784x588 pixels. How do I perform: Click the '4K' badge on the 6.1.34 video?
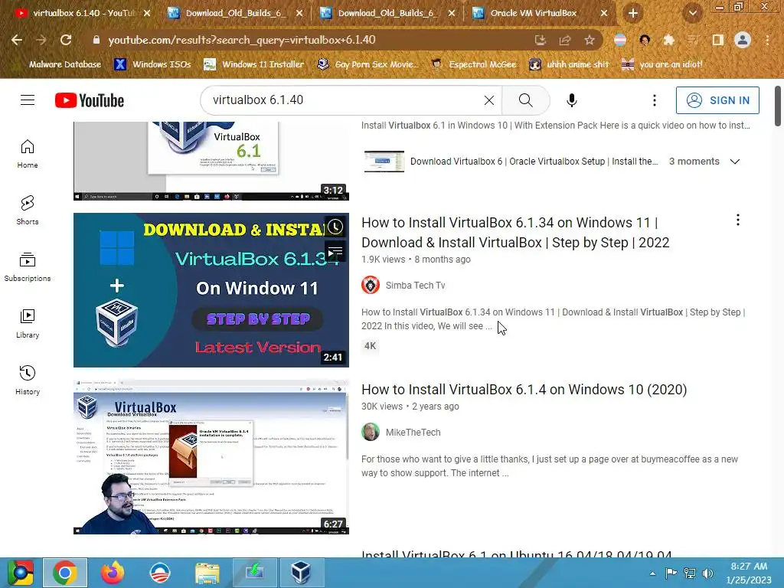point(370,346)
